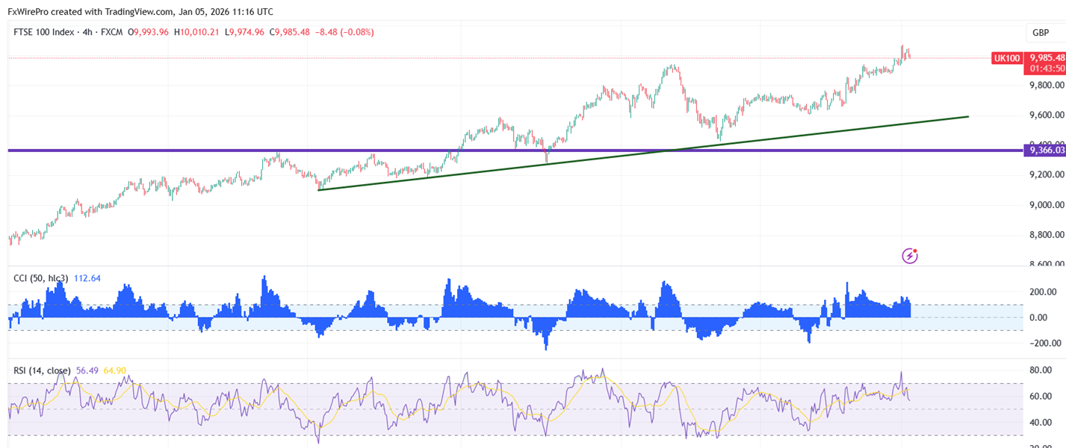The height and width of the screenshot is (448, 1066).
Task: Click the 9,985.48 current price label
Action: point(1046,57)
